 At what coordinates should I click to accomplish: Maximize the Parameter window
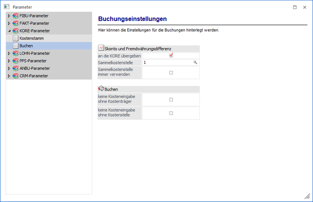click(x=294, y=7)
